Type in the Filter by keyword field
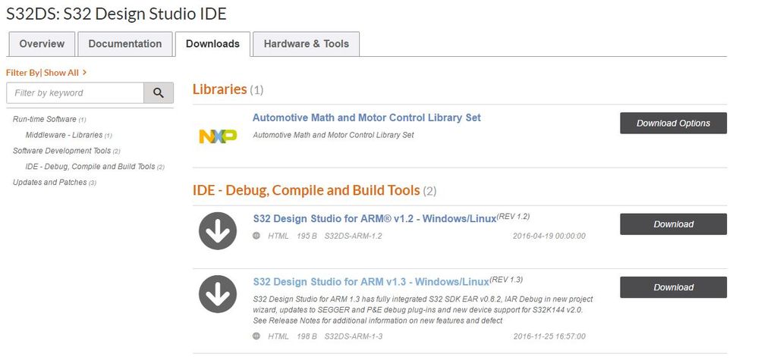Viewport: 758px width, 363px height. 75,92
